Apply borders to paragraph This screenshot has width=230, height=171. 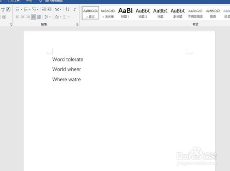pos(65,17)
